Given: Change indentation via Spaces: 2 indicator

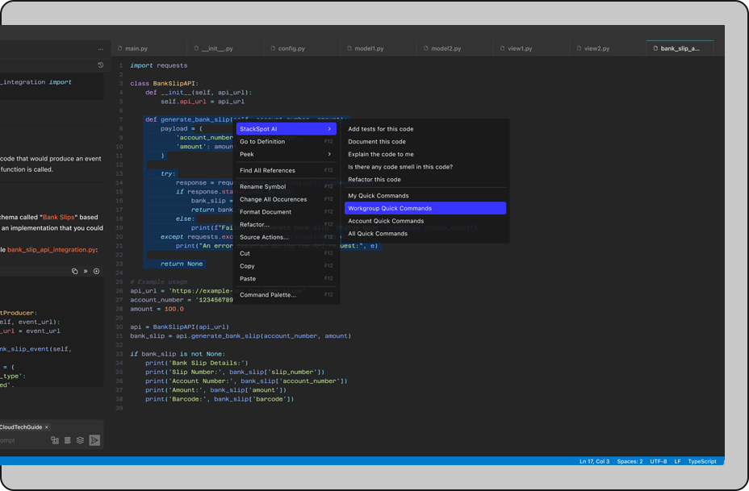Looking at the screenshot, I should coord(630,461).
